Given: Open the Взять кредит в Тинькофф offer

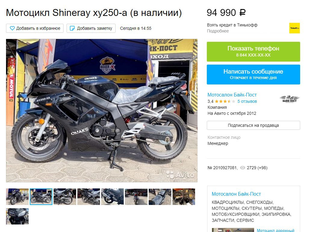Looking at the screenshot, I should pyautogui.click(x=232, y=25).
